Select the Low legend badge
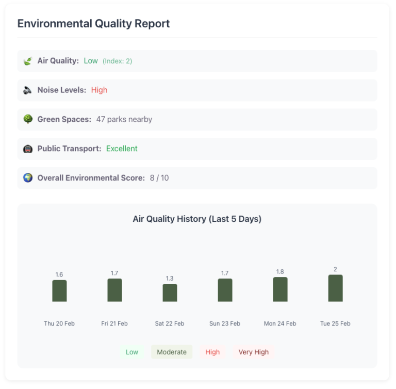Screen dimensions: 396x389 coord(132,352)
